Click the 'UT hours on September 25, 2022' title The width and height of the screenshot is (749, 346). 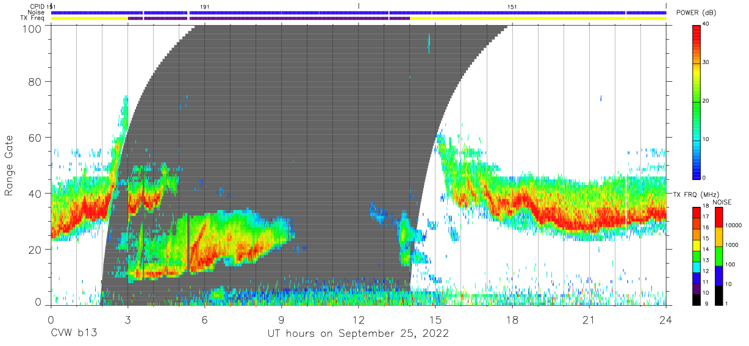coord(358,334)
